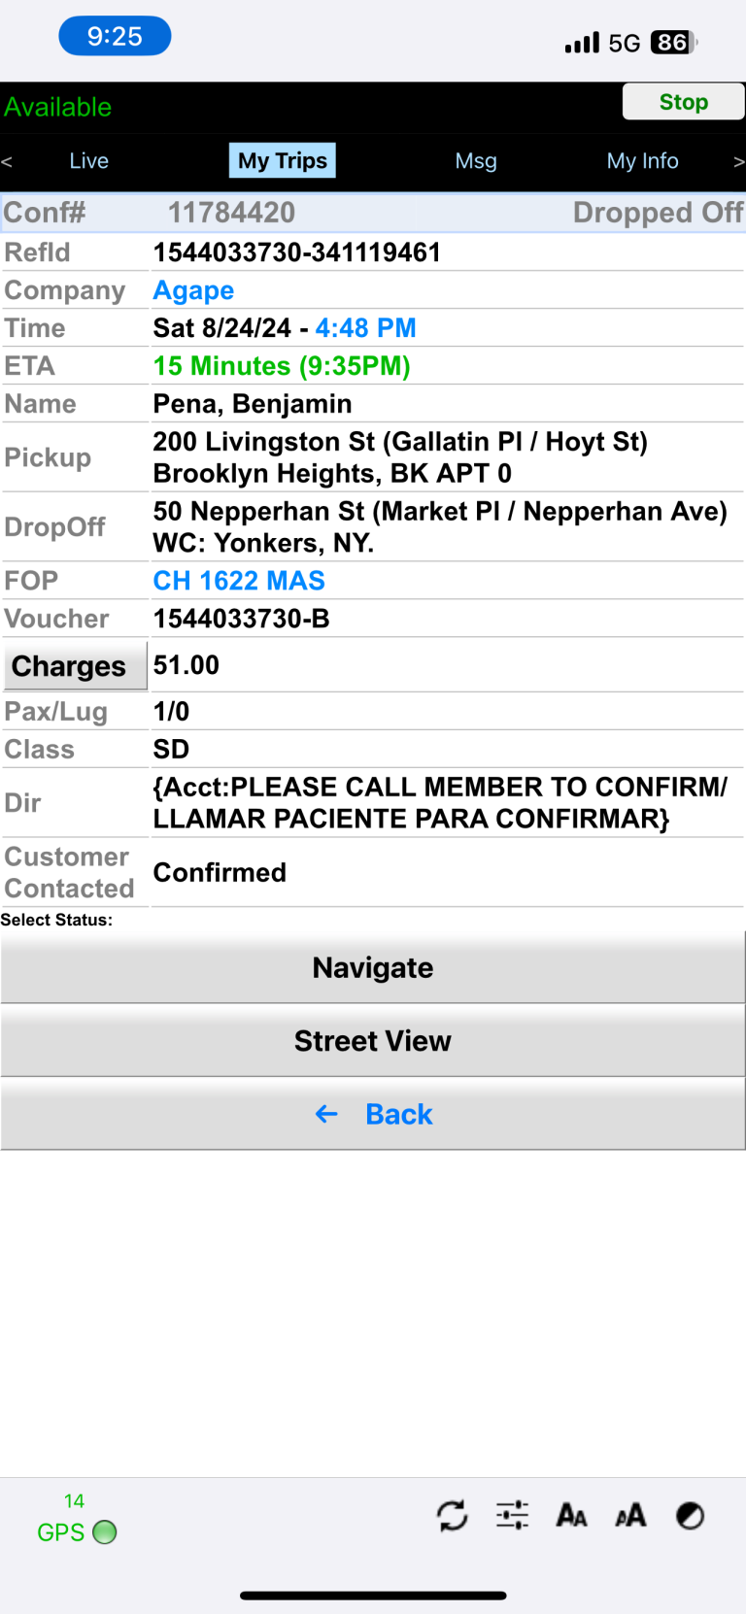Select the My Trips tab
746x1614 pixels.
pyautogui.click(x=283, y=161)
